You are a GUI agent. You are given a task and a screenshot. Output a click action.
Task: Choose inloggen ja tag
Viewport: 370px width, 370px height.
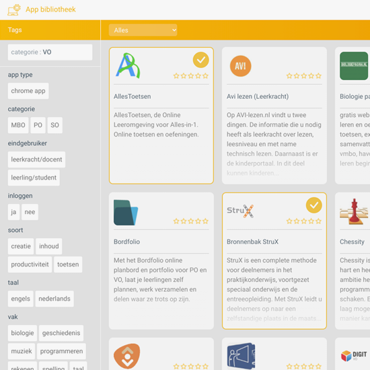[13, 212]
